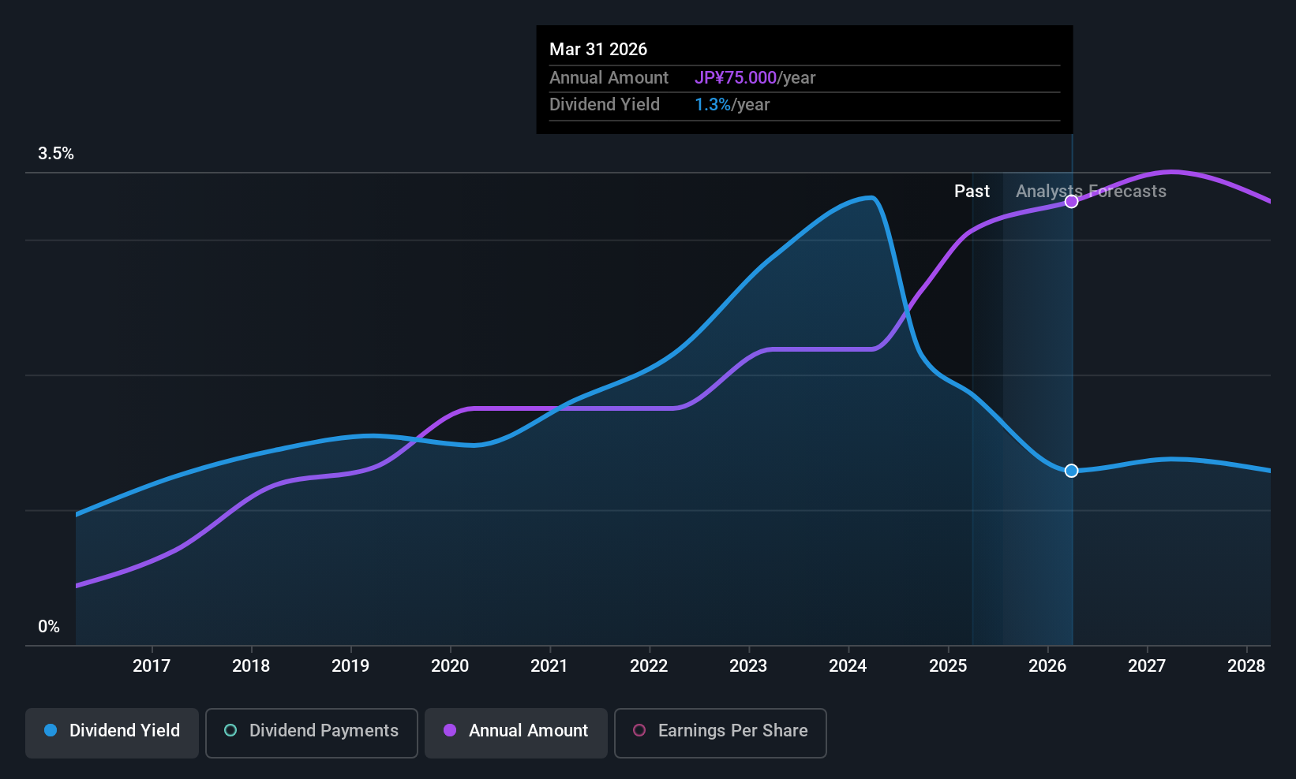Click the 2026 x-axis label
This screenshot has height=779, width=1296.
click(1047, 666)
